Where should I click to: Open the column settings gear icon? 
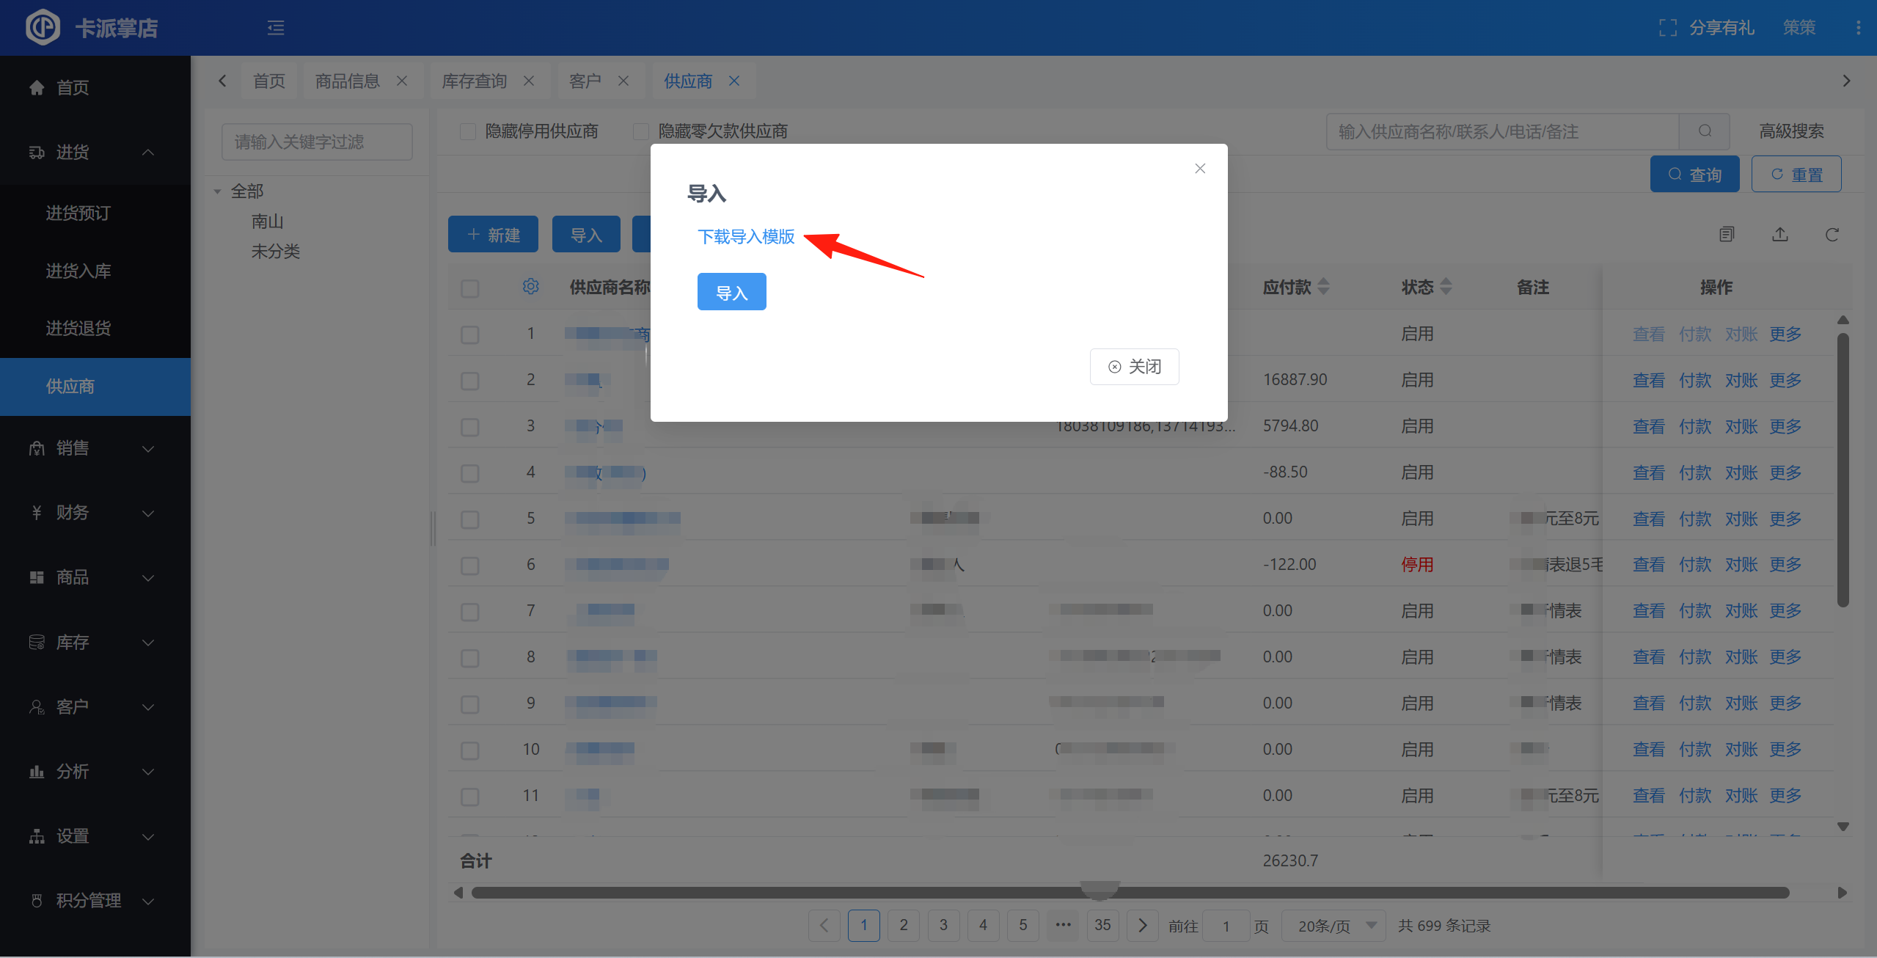pyautogui.click(x=530, y=287)
